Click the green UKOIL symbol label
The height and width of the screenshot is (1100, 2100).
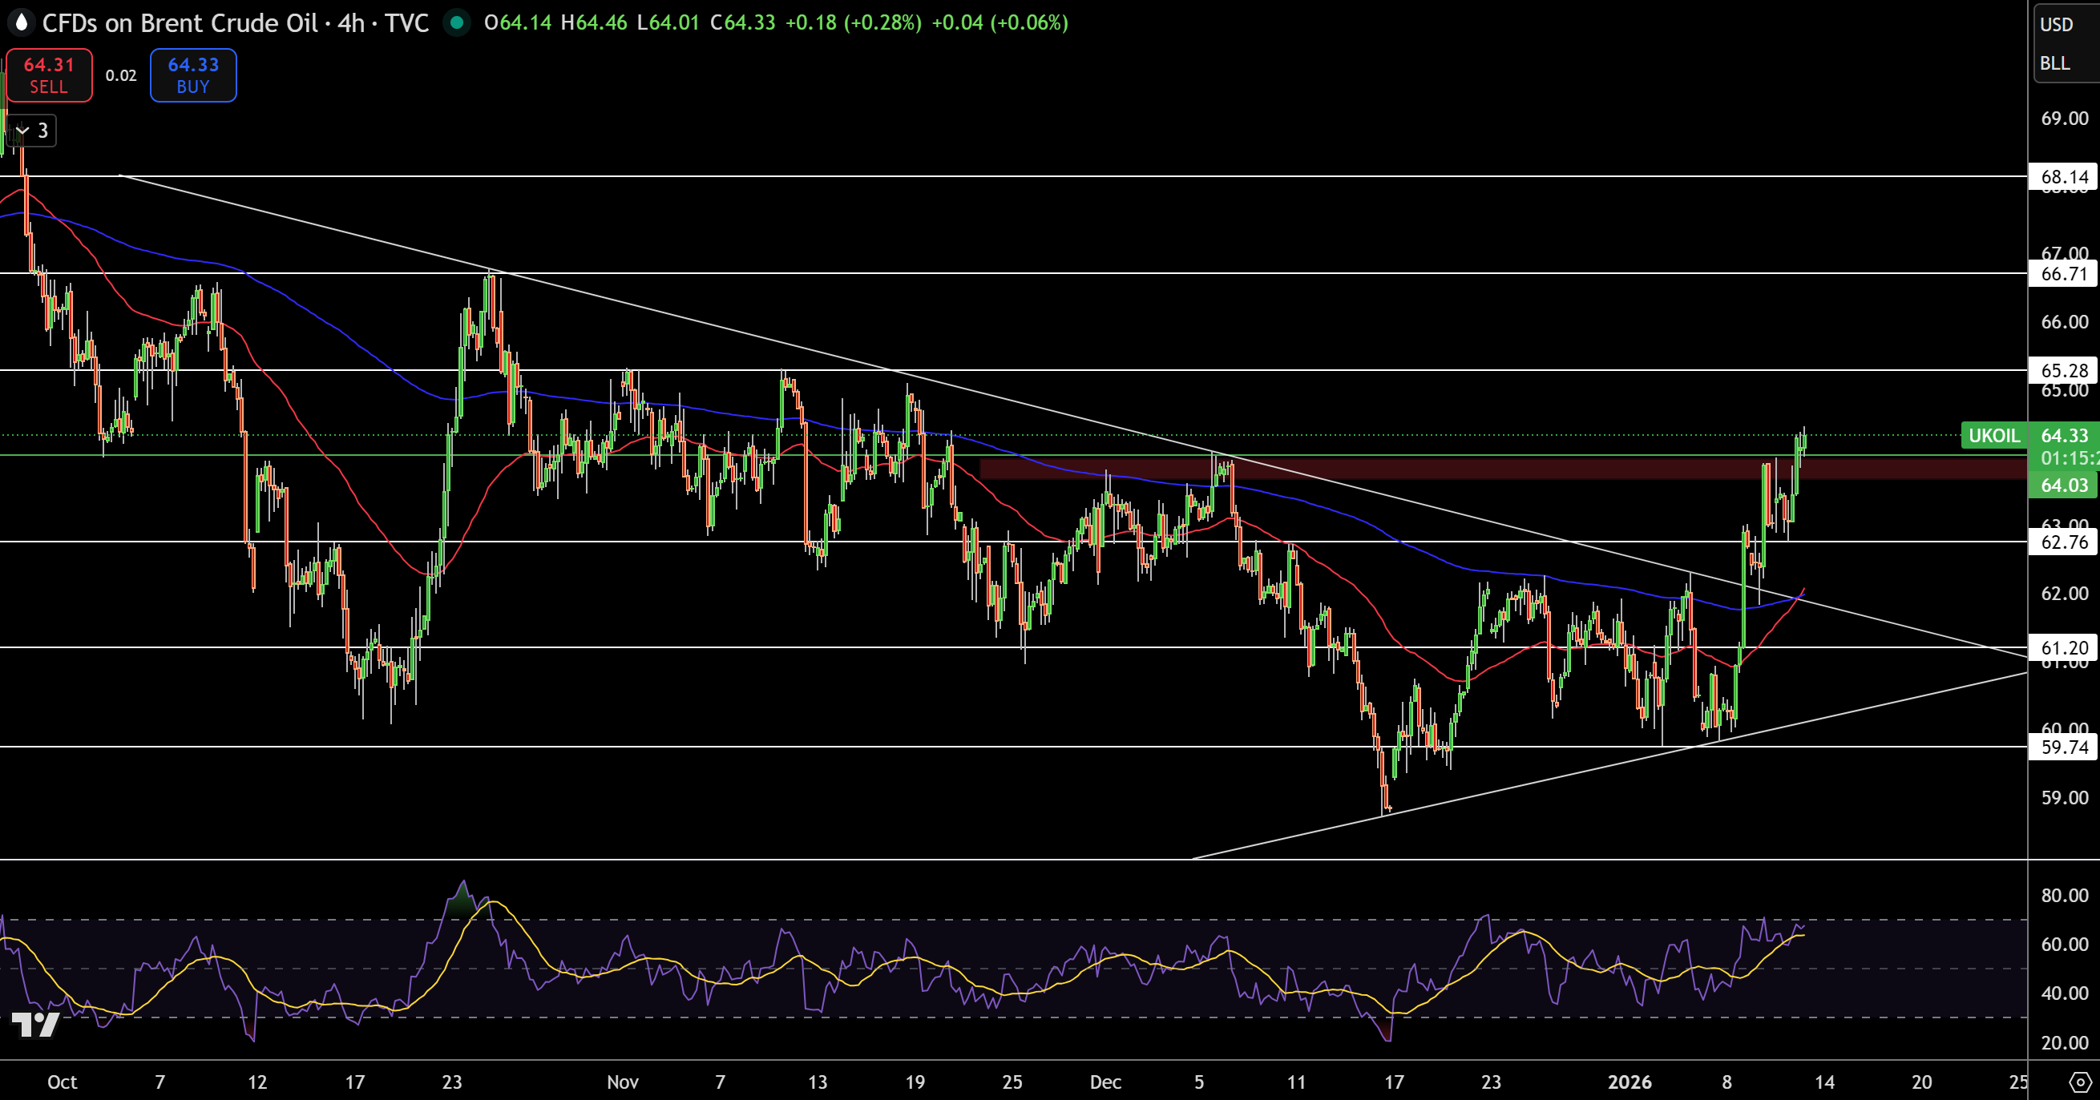[1993, 436]
